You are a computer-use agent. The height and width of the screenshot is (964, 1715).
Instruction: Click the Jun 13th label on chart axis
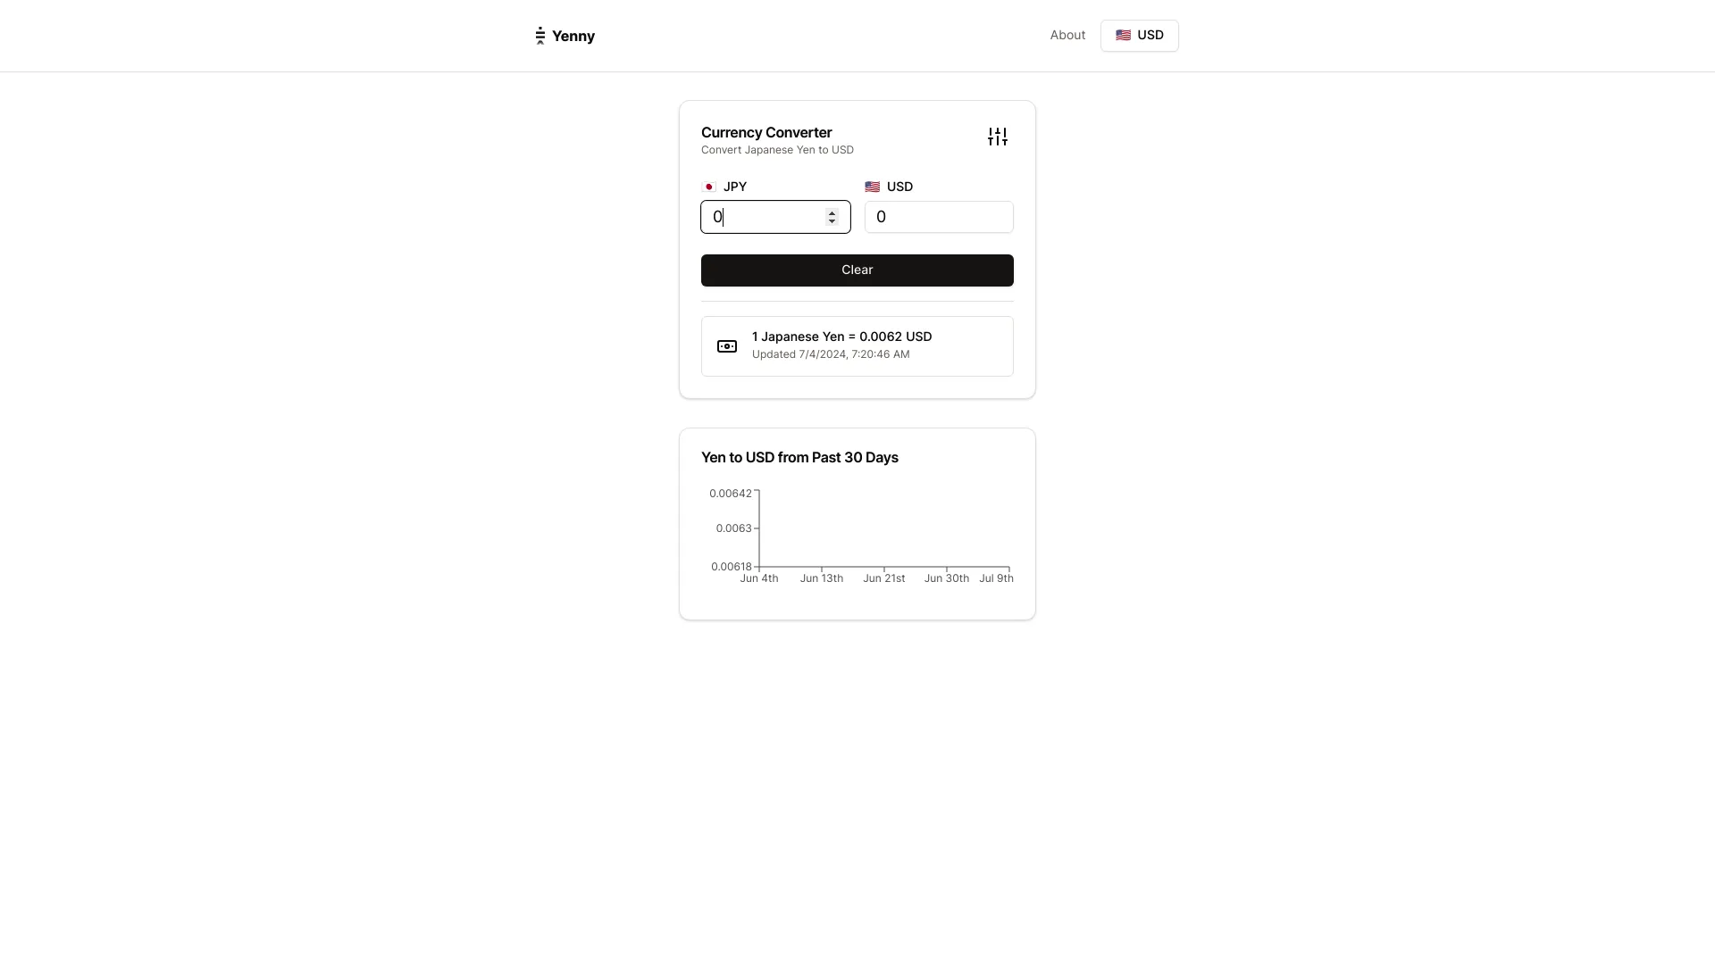coord(821,578)
